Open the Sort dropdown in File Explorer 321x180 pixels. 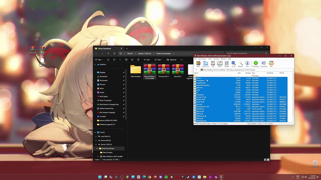pyautogui.click(x=147, y=60)
